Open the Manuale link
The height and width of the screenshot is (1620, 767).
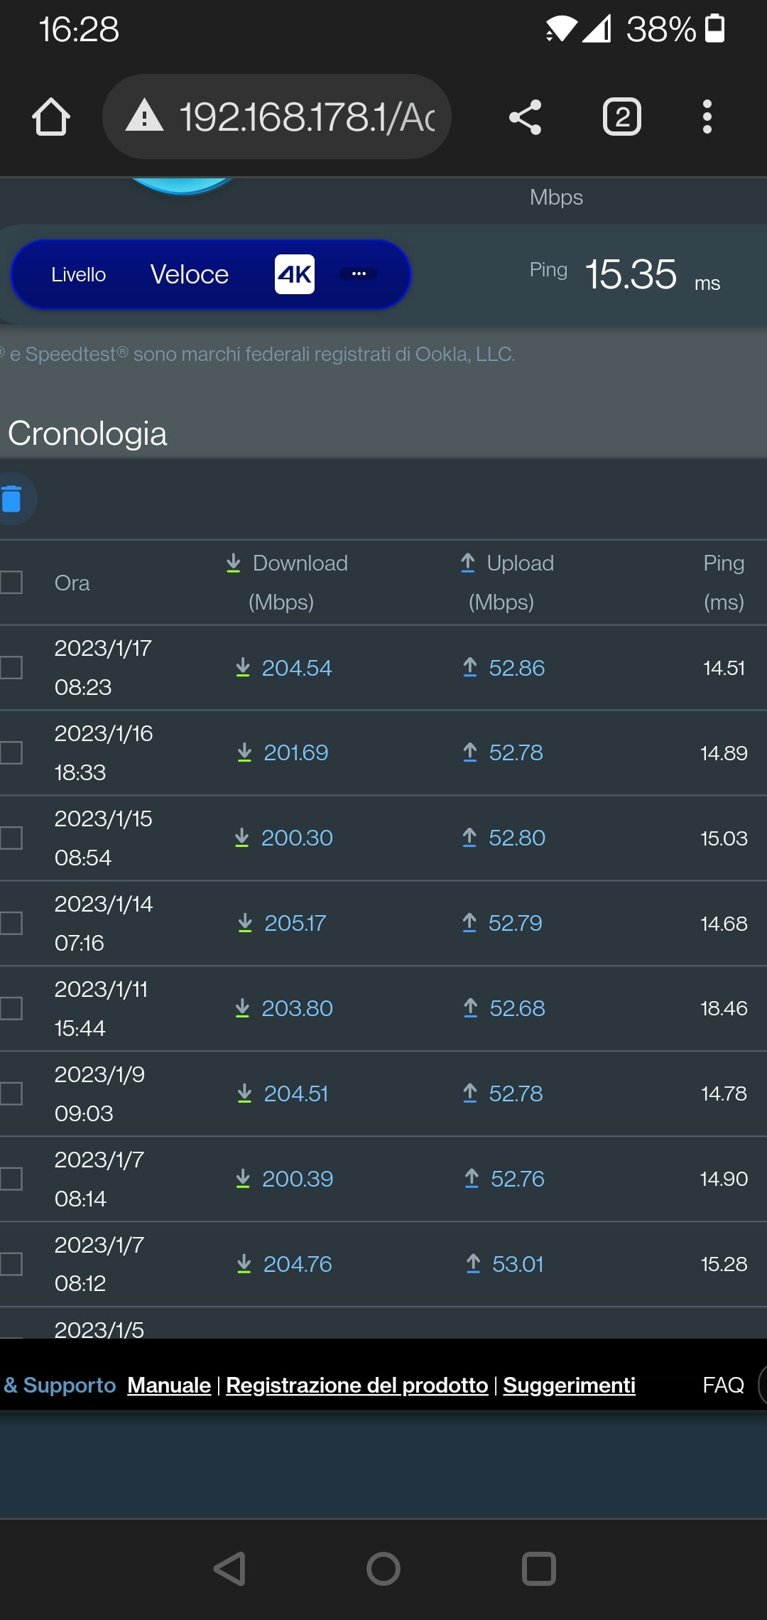tap(169, 1385)
